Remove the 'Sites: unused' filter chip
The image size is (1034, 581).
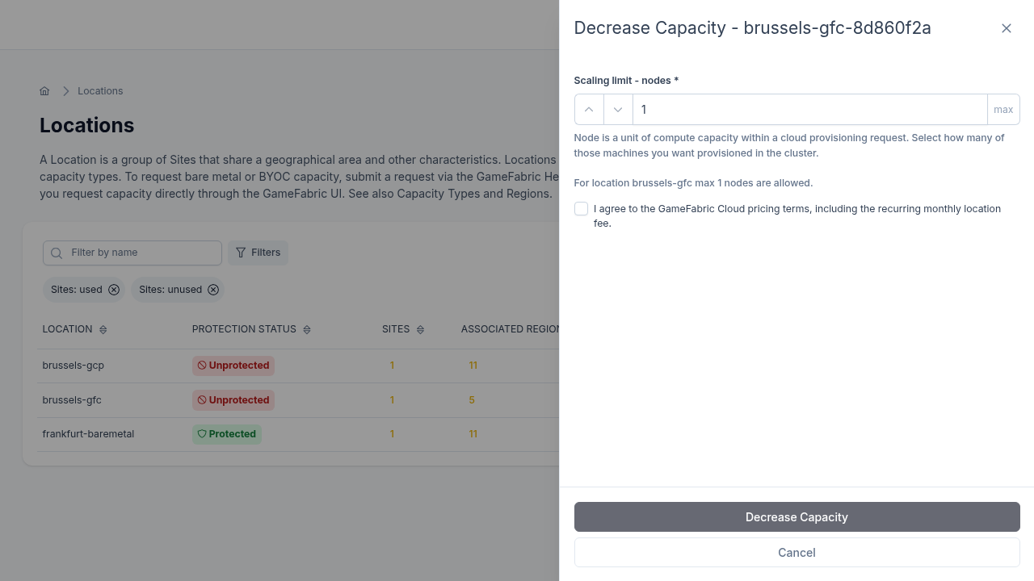point(213,290)
